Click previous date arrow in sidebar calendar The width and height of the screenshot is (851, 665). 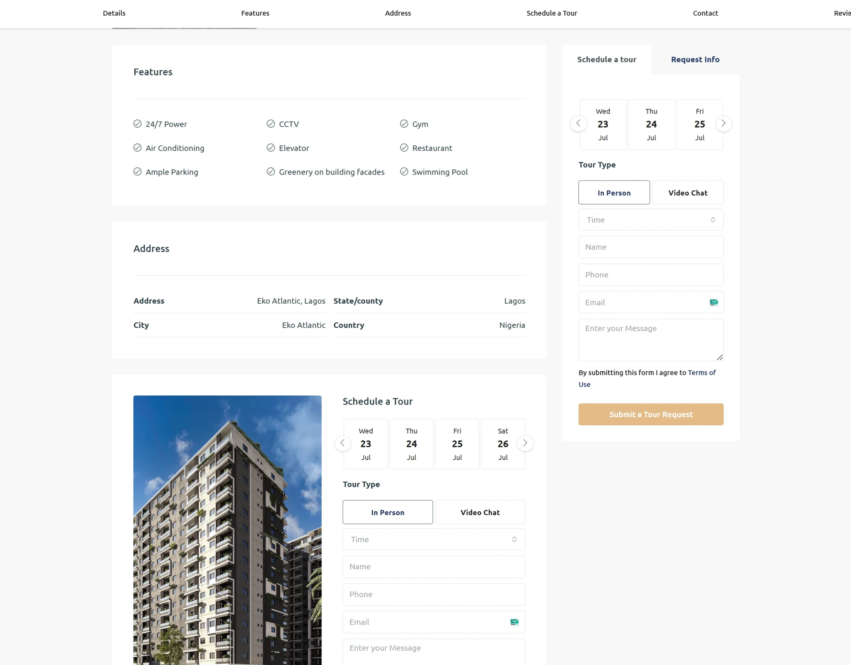(x=578, y=124)
